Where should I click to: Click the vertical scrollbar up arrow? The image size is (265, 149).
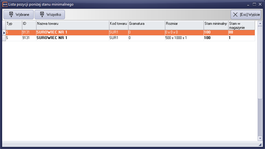tap(260, 23)
